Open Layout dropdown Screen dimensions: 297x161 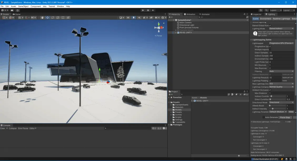click(x=289, y=10)
